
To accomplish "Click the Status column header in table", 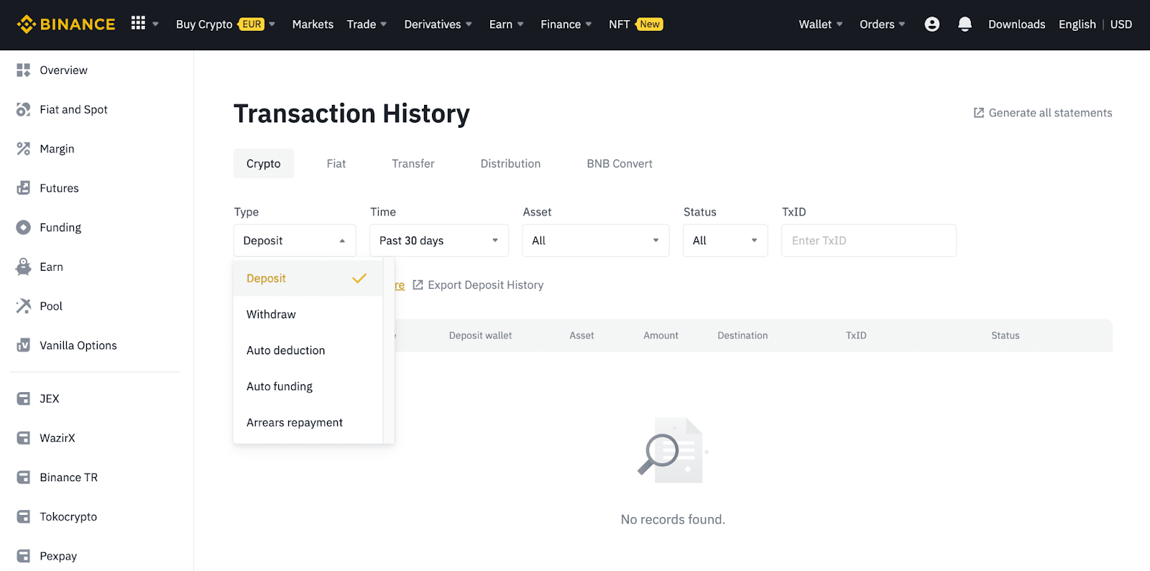I will (x=1006, y=335).
